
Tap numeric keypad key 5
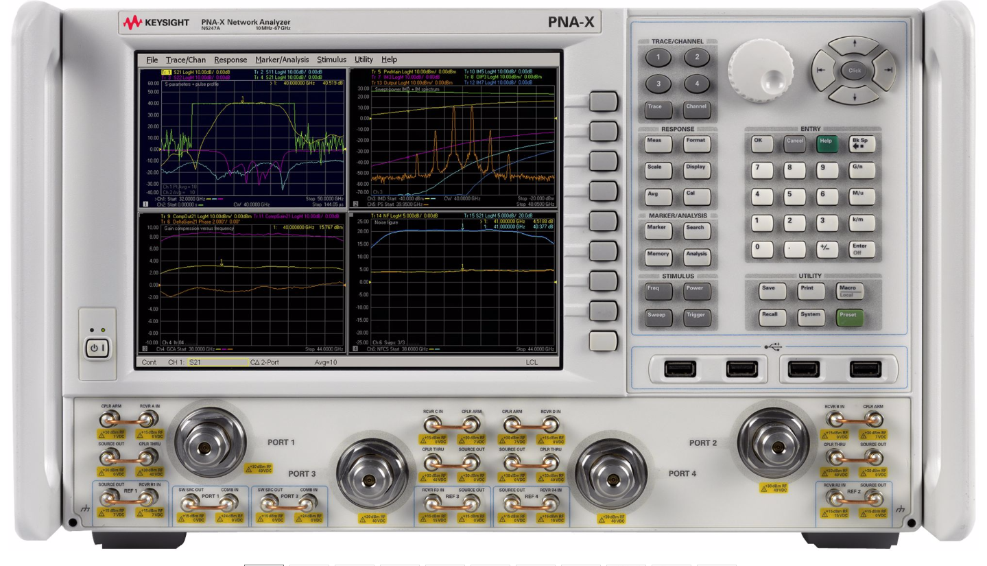(x=794, y=197)
